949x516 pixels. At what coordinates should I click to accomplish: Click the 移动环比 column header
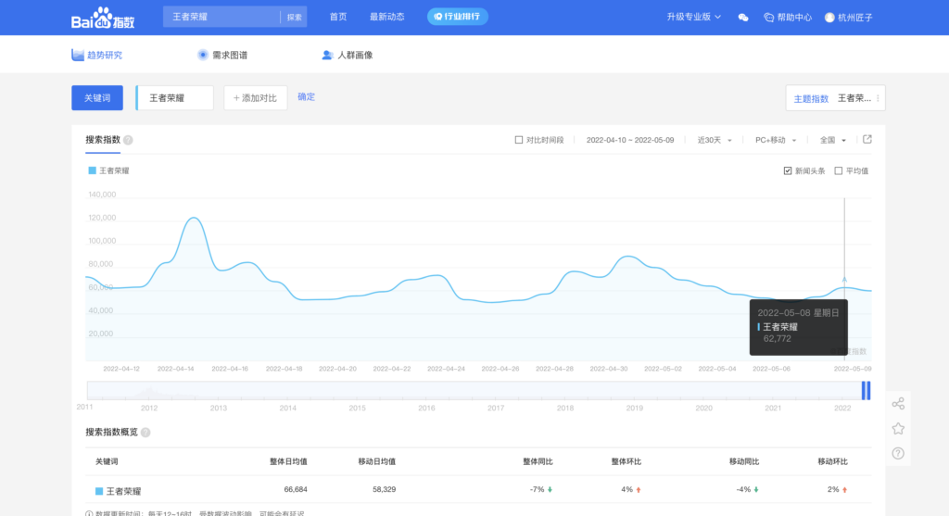(832, 461)
